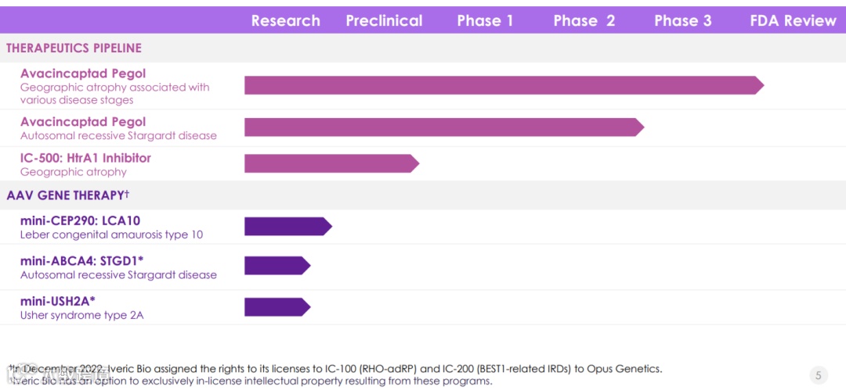Click the Research column header
Image resolution: width=846 pixels, height=390 pixels.
coord(285,21)
